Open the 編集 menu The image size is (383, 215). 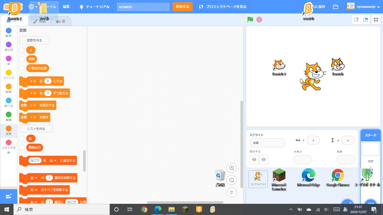[66, 7]
